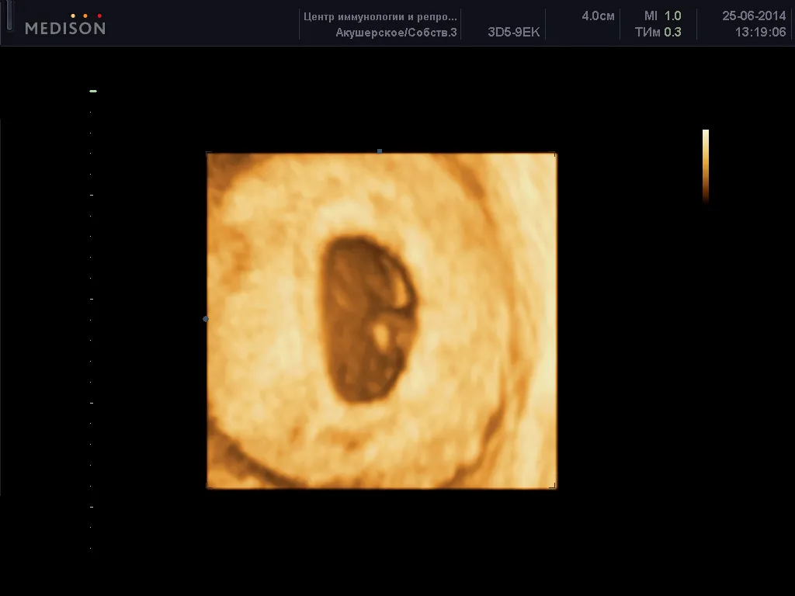Click the time '13:19:06'

761,32
